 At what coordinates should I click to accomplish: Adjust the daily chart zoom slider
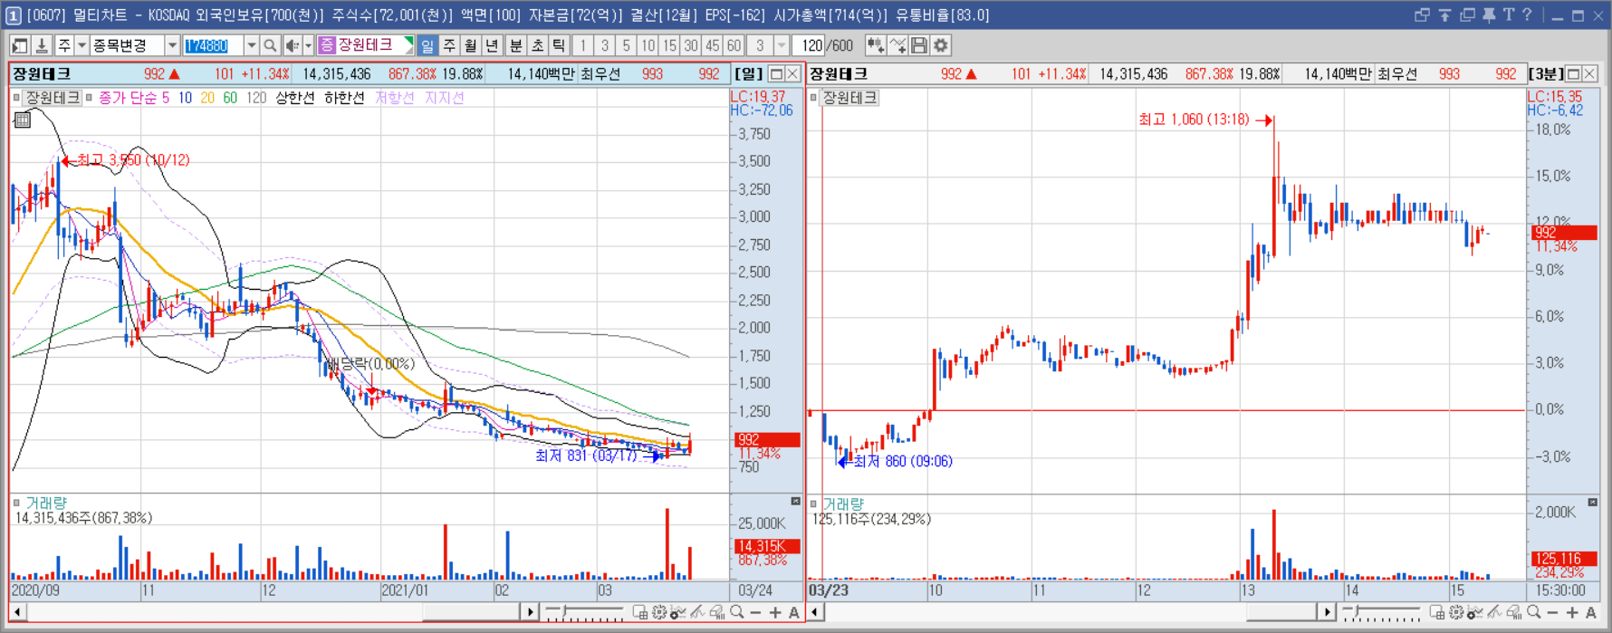point(586,613)
